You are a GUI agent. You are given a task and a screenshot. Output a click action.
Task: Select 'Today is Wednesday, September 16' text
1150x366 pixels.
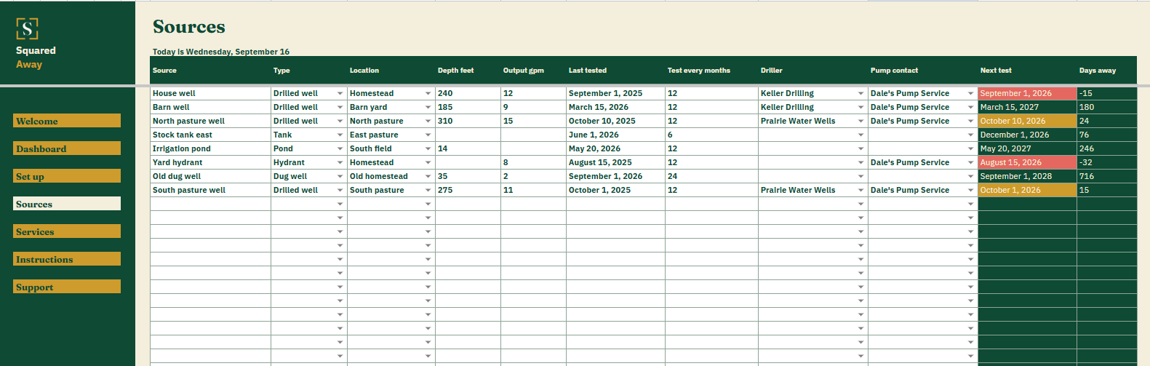point(221,52)
